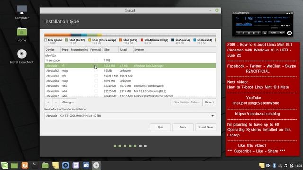Click the Install Linux Mint desktop icon
The width and height of the screenshot is (303, 170).
click(22, 57)
